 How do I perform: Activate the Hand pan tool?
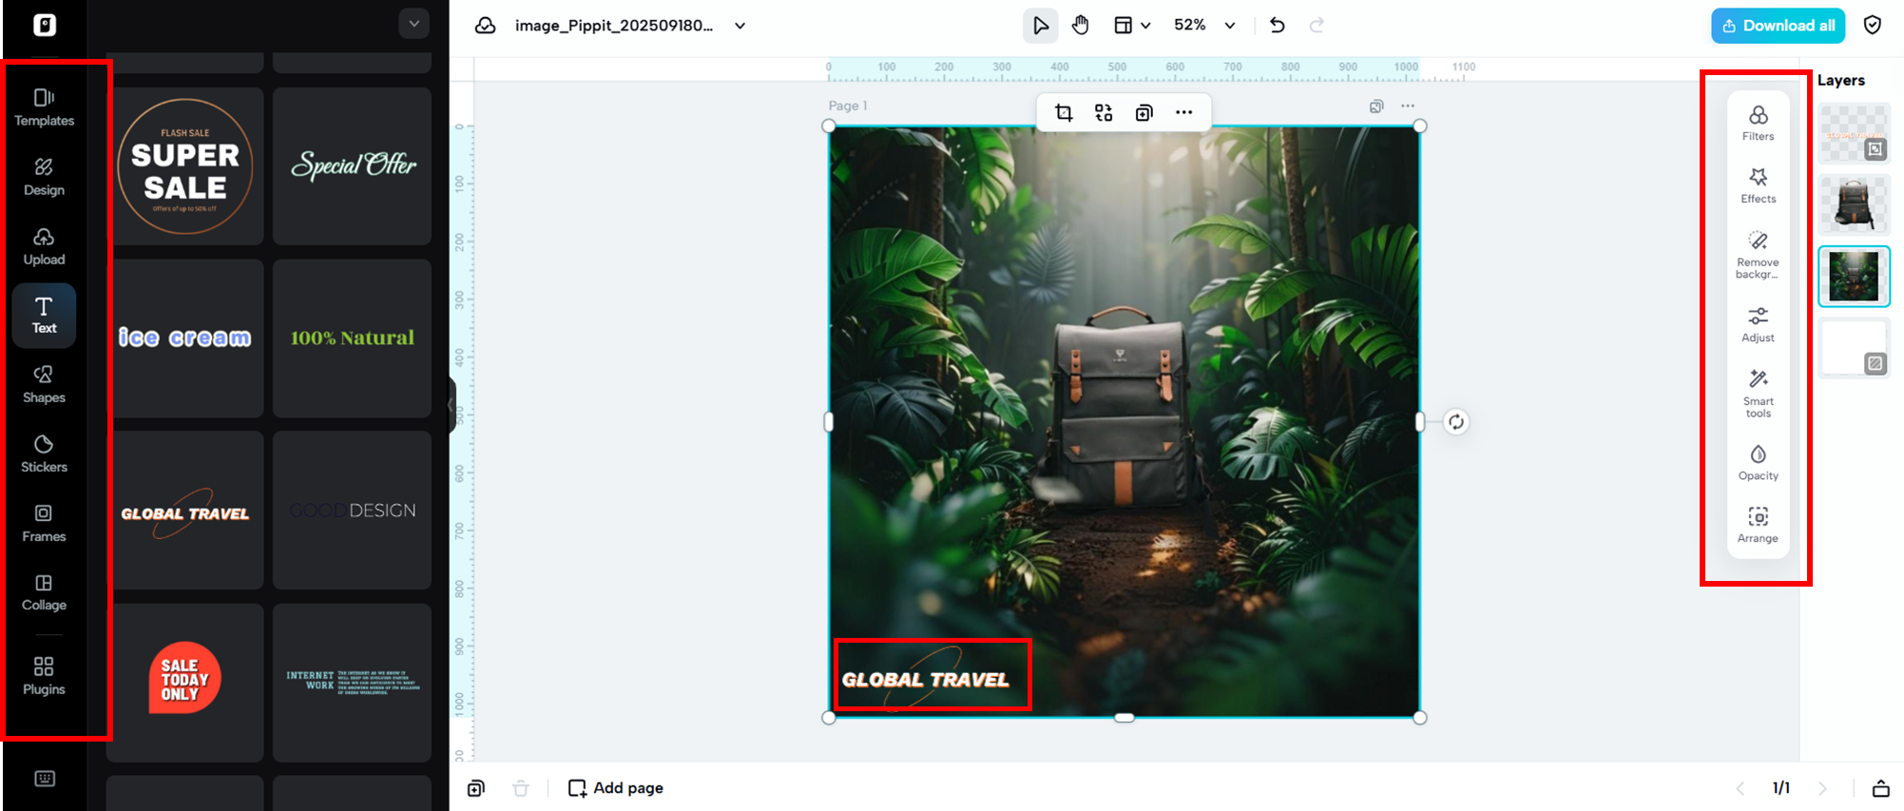click(1081, 26)
